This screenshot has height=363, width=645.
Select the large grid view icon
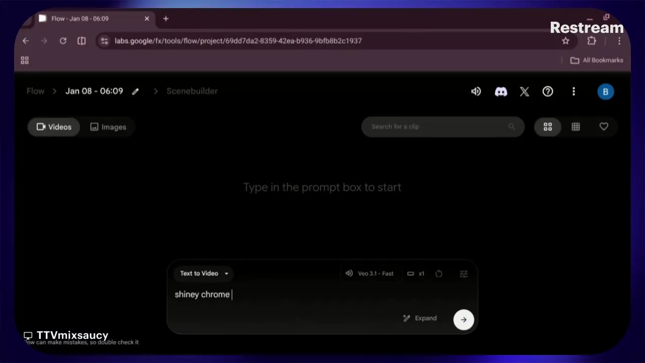tap(548, 127)
